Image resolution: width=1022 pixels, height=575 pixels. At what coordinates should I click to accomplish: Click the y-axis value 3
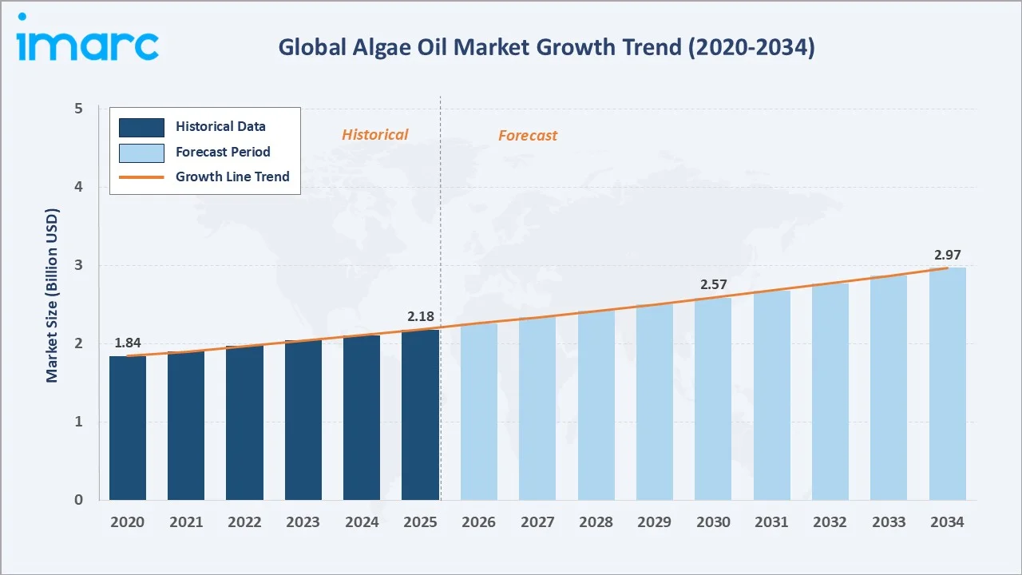tap(78, 266)
